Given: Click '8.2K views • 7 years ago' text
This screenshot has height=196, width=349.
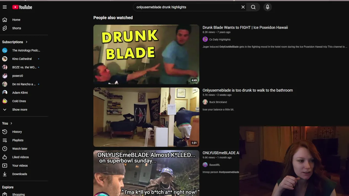Looking at the screenshot, I should tap(216, 32).
